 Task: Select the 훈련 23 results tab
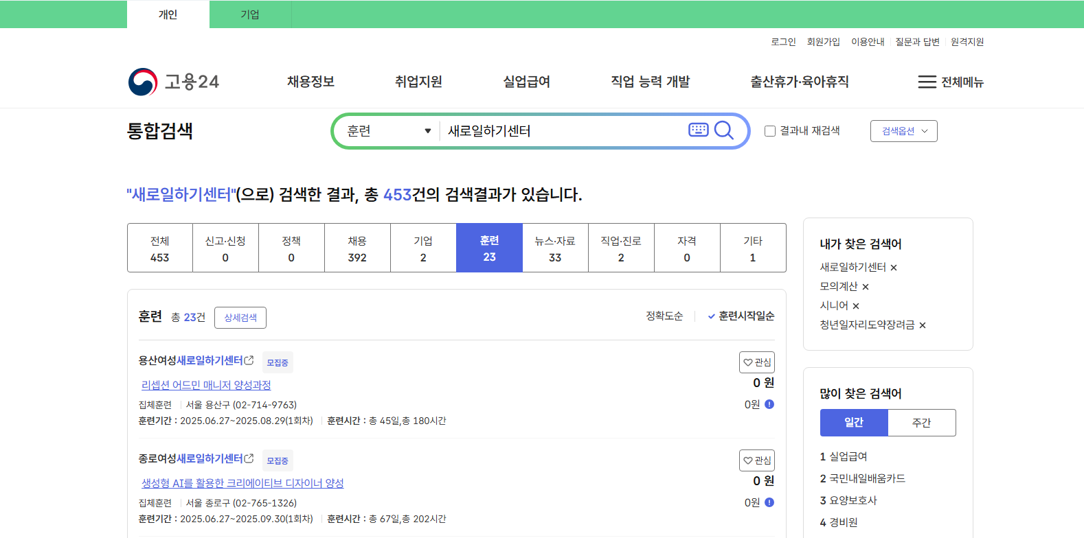point(489,248)
